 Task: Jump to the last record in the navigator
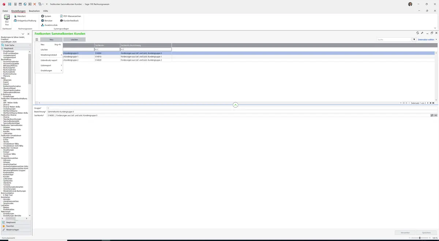tap(434, 103)
